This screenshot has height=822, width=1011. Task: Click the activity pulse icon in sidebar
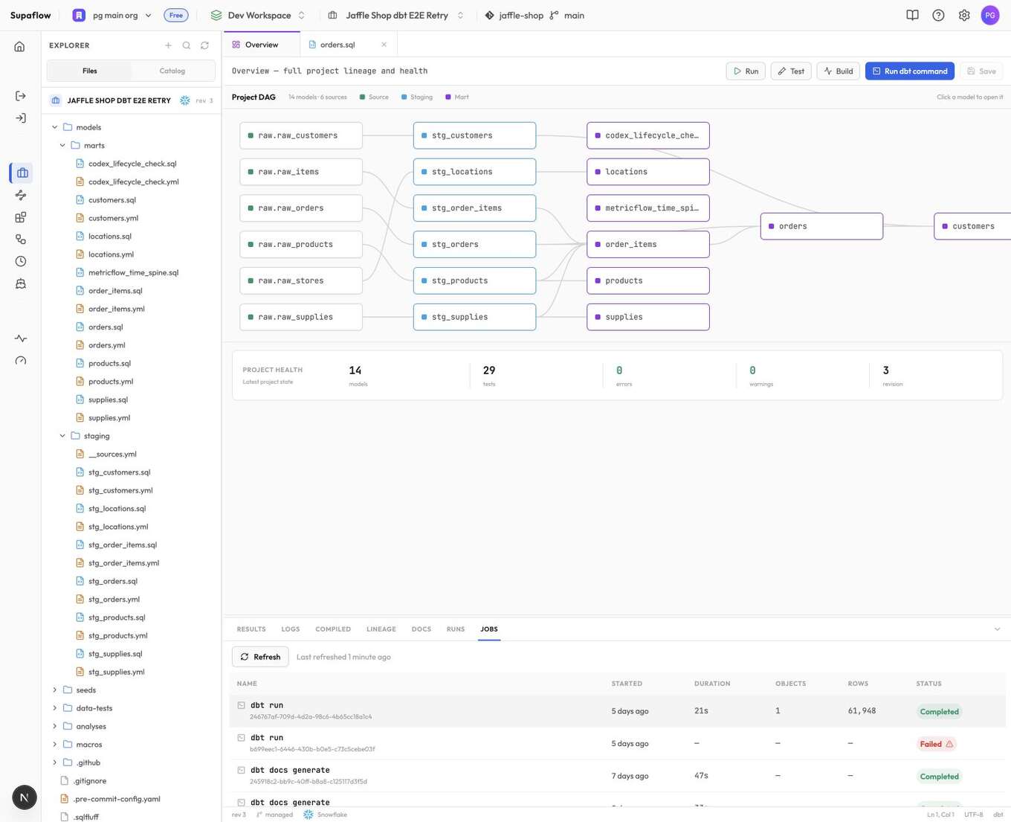tap(21, 338)
